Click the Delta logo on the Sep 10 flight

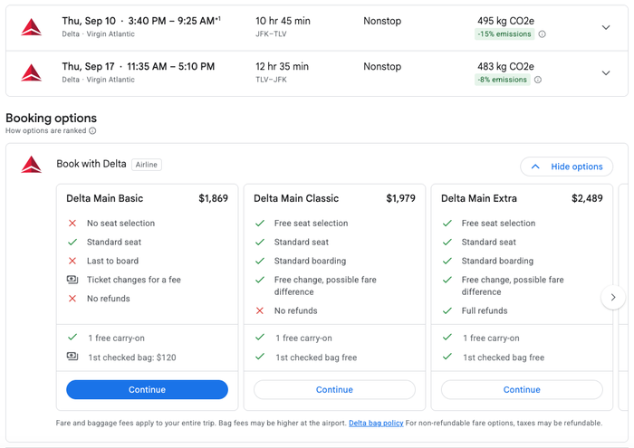[31, 27]
